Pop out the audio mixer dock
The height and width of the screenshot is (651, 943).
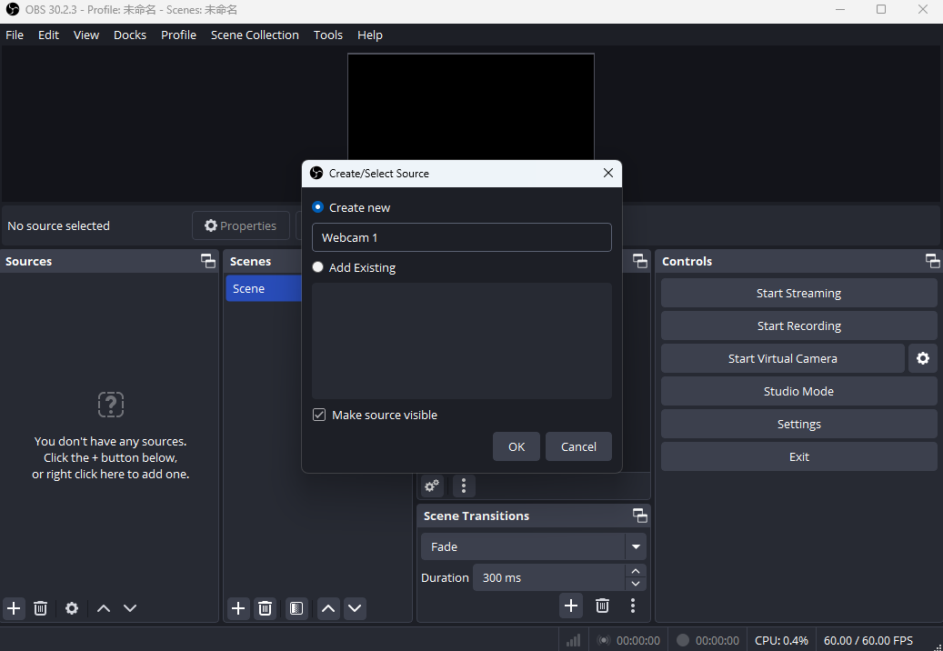pyautogui.click(x=640, y=261)
